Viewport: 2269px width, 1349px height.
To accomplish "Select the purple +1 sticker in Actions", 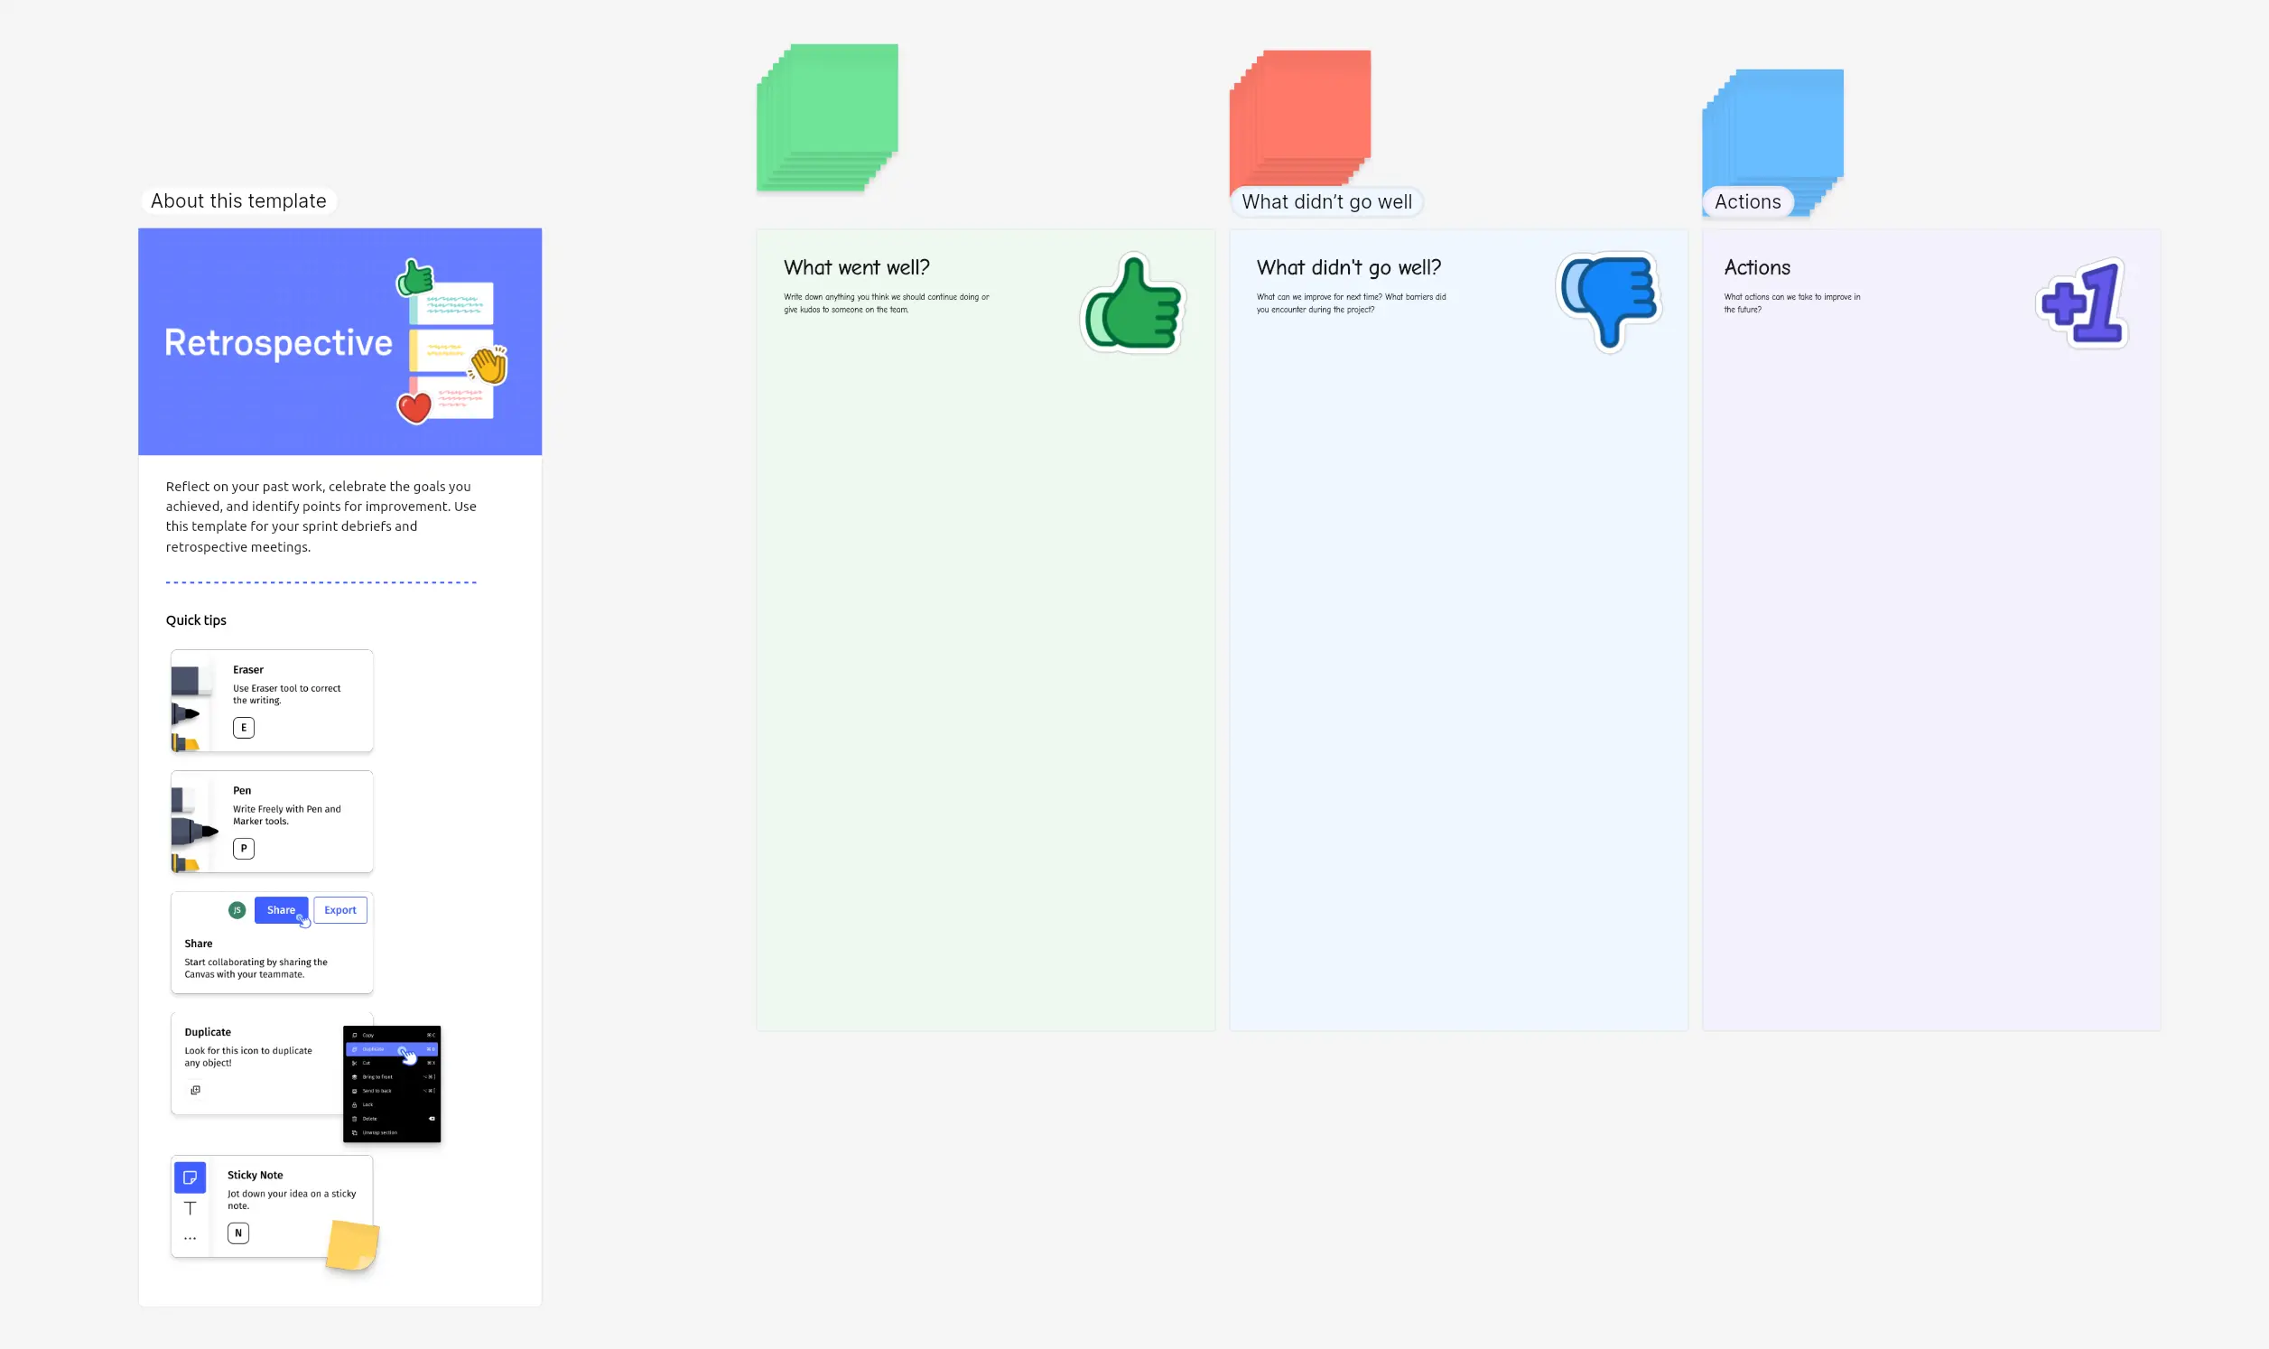I will (x=2082, y=303).
